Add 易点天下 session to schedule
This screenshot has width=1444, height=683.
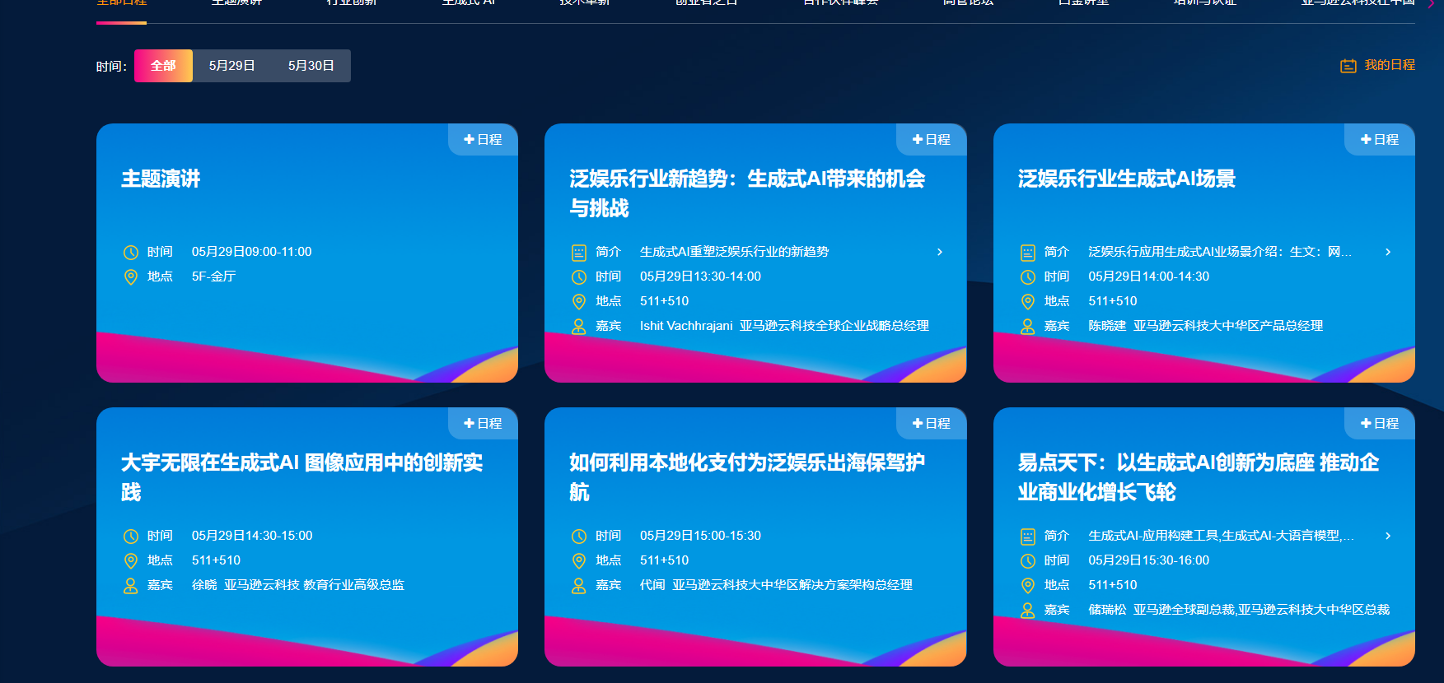coord(1380,423)
